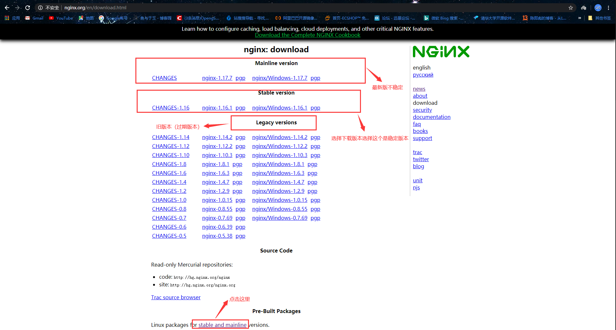
Task: Open the Chrome three-dot menu
Action: pos(609,8)
